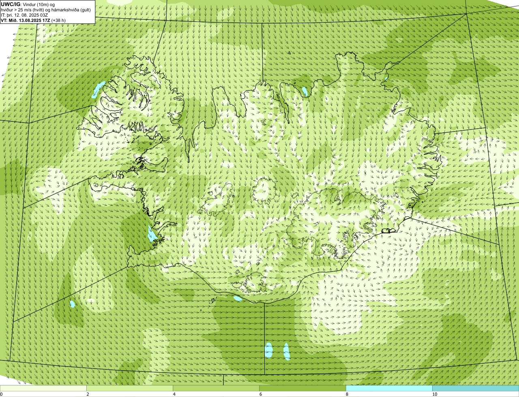Screen dimensions: 519x397
Task: Pick the darker green 6–8 m/s colour bar segment
Action: point(302,388)
